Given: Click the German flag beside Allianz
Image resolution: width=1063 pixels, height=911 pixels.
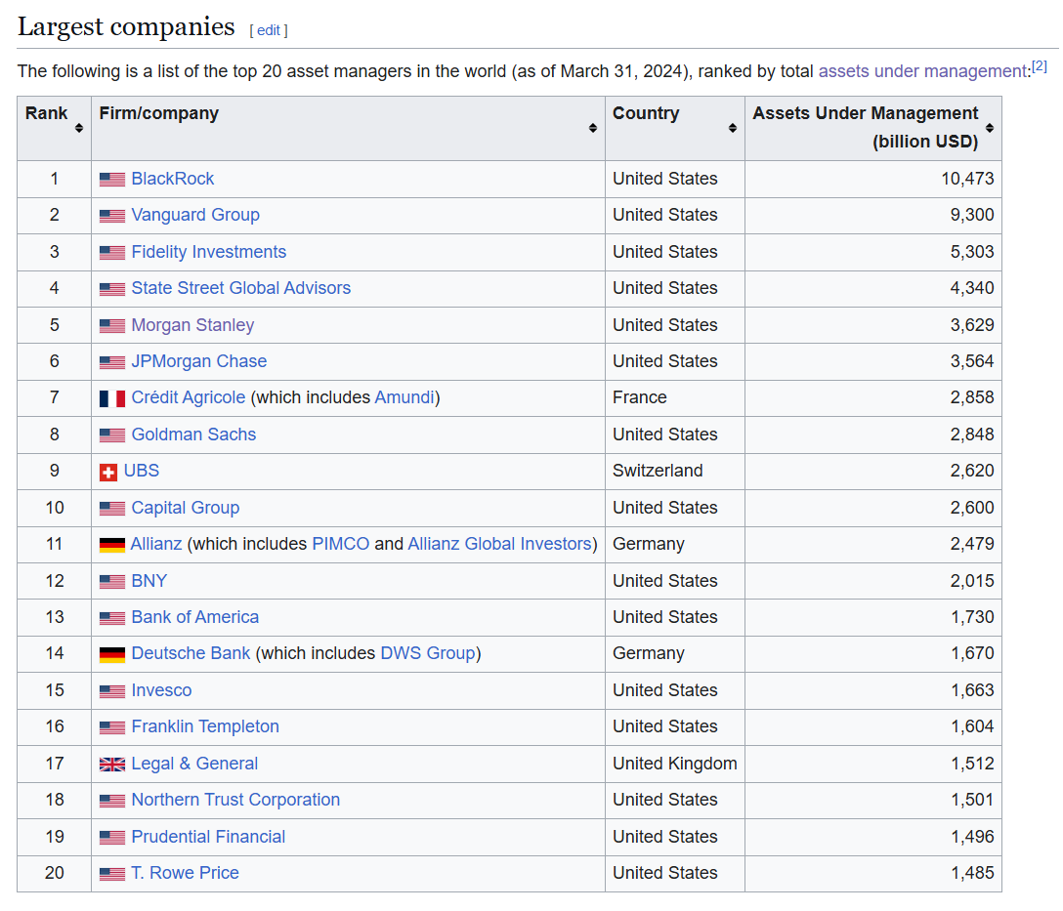Looking at the screenshot, I should coord(111,545).
